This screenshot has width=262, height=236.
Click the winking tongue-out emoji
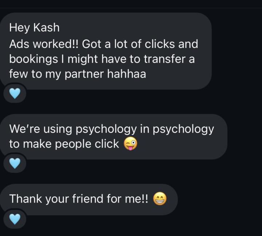point(131,144)
